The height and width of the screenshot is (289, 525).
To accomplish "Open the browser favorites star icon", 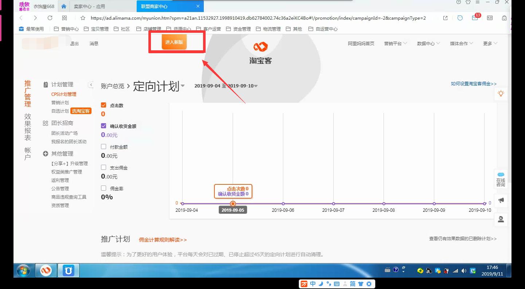I will (83, 18).
